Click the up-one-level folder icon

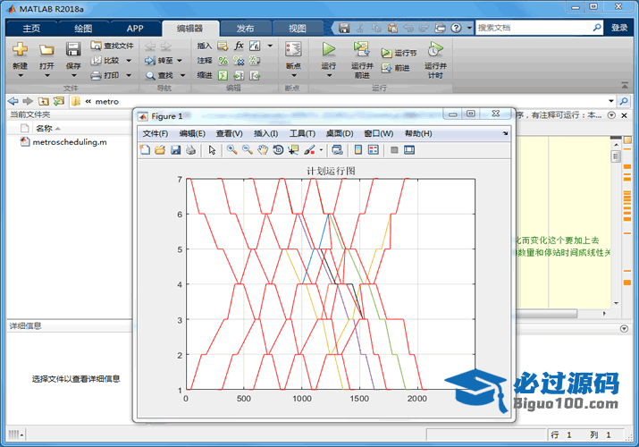coord(43,101)
